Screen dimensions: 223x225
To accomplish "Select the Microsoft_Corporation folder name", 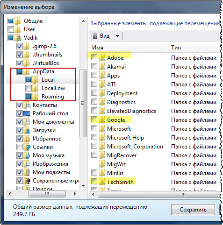I will [135, 147].
